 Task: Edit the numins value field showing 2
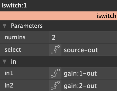click(83, 37)
